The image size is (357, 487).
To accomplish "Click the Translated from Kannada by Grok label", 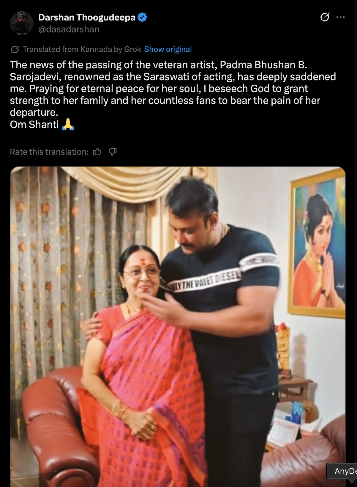I will [x=82, y=49].
